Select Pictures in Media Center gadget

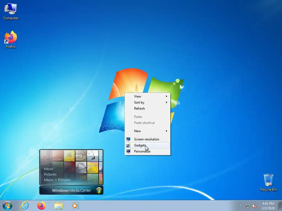(x=50, y=174)
